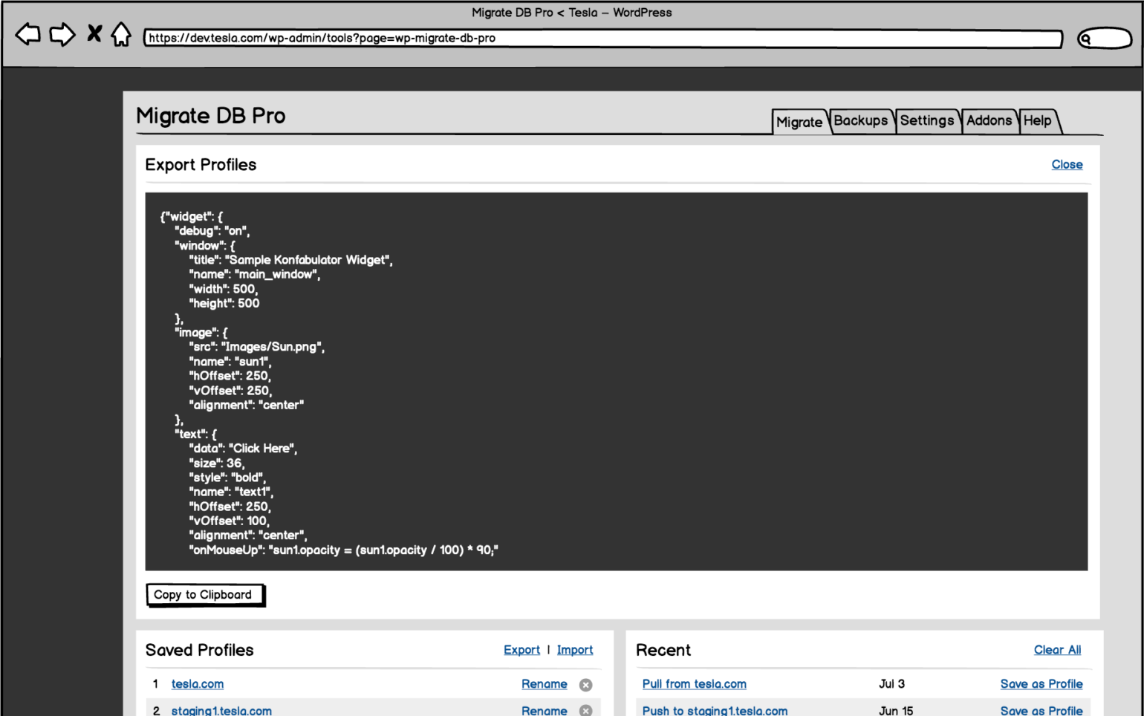Click the Export Profiles heading
1144x716 pixels.
201,165
